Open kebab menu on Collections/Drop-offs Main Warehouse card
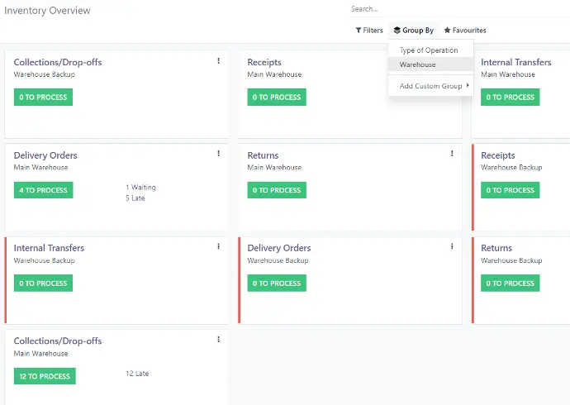The height and width of the screenshot is (405, 570). (218, 339)
